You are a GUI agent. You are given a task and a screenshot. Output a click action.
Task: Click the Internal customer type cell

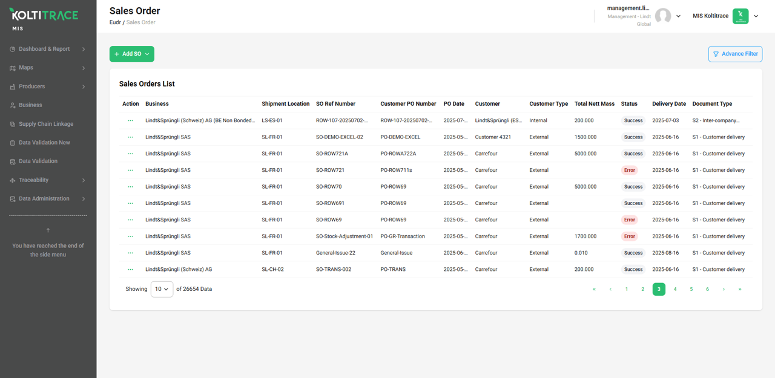pos(538,120)
